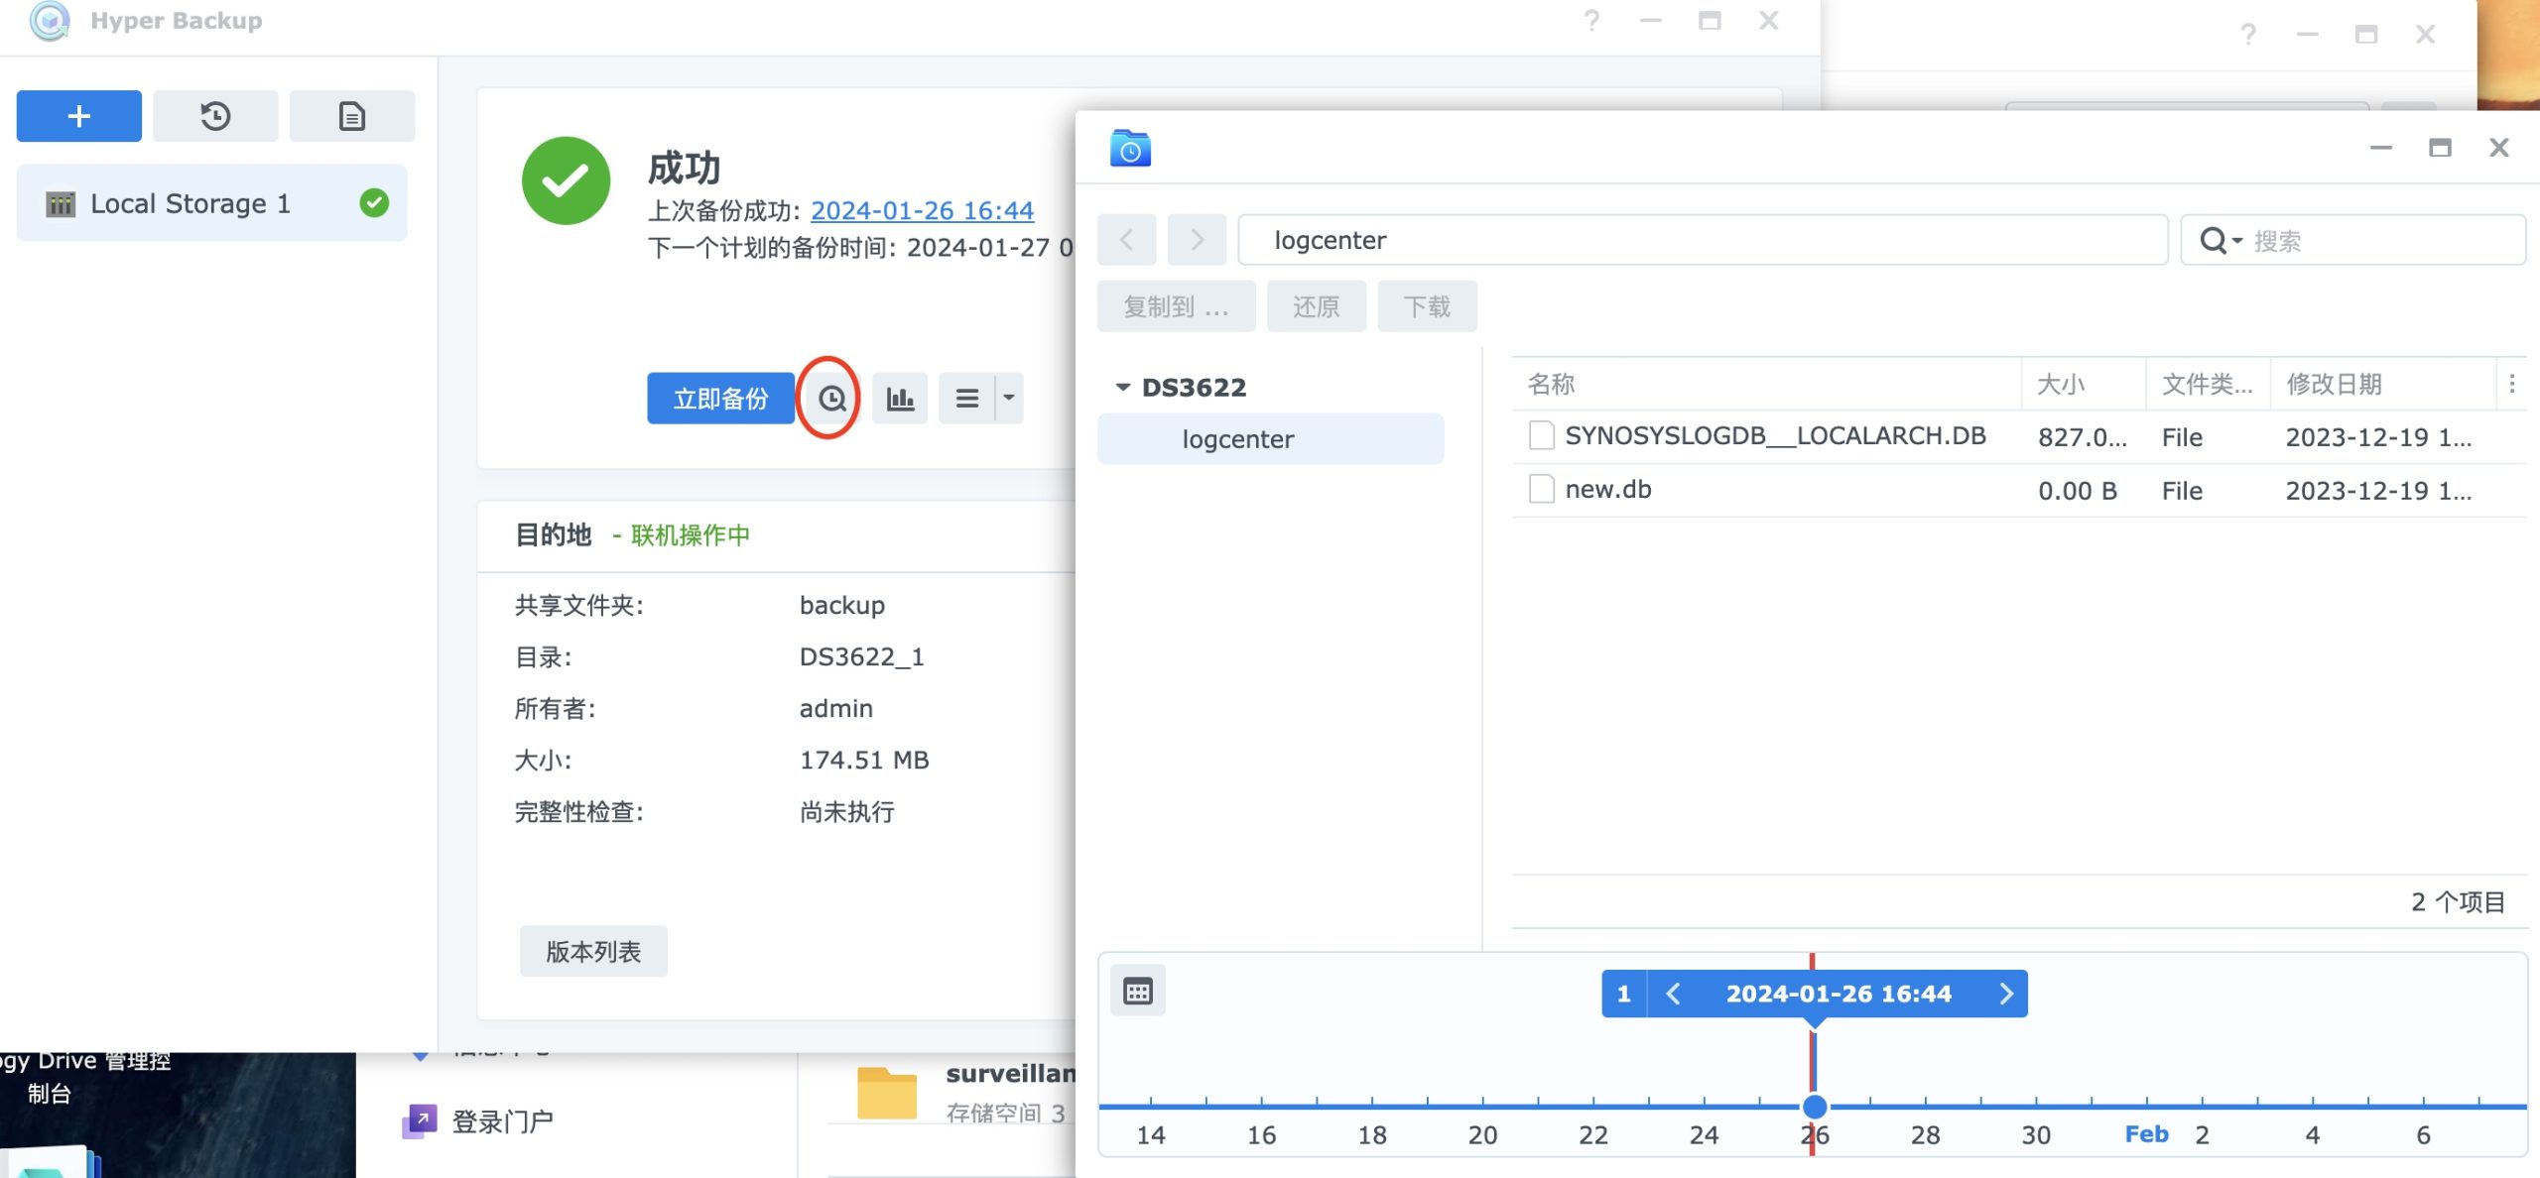Click the 立即备份 button
The height and width of the screenshot is (1178, 2540).
(x=720, y=399)
